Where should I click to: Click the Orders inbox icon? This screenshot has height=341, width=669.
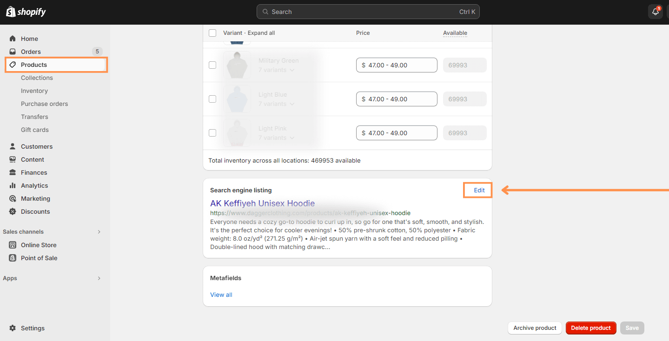tap(13, 52)
